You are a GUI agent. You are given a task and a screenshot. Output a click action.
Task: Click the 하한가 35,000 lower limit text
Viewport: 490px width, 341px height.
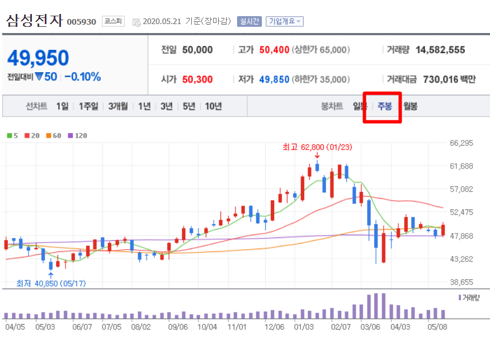321,80
